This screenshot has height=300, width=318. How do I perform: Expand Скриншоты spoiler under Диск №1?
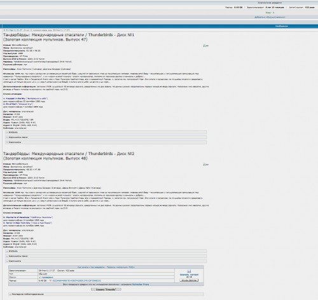coord(106,142)
